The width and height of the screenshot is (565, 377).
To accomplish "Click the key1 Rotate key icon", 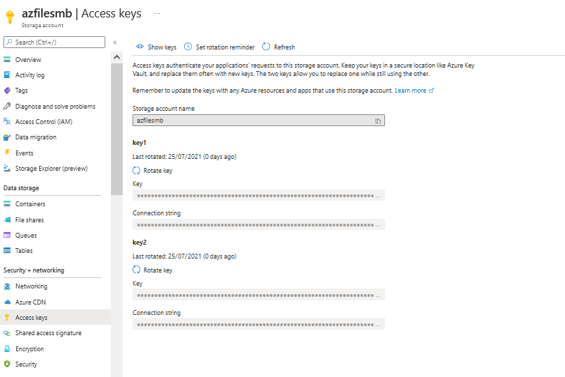I will tap(136, 170).
